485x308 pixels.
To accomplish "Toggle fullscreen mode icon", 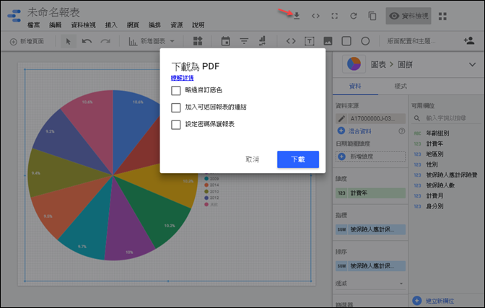I will tap(334, 16).
